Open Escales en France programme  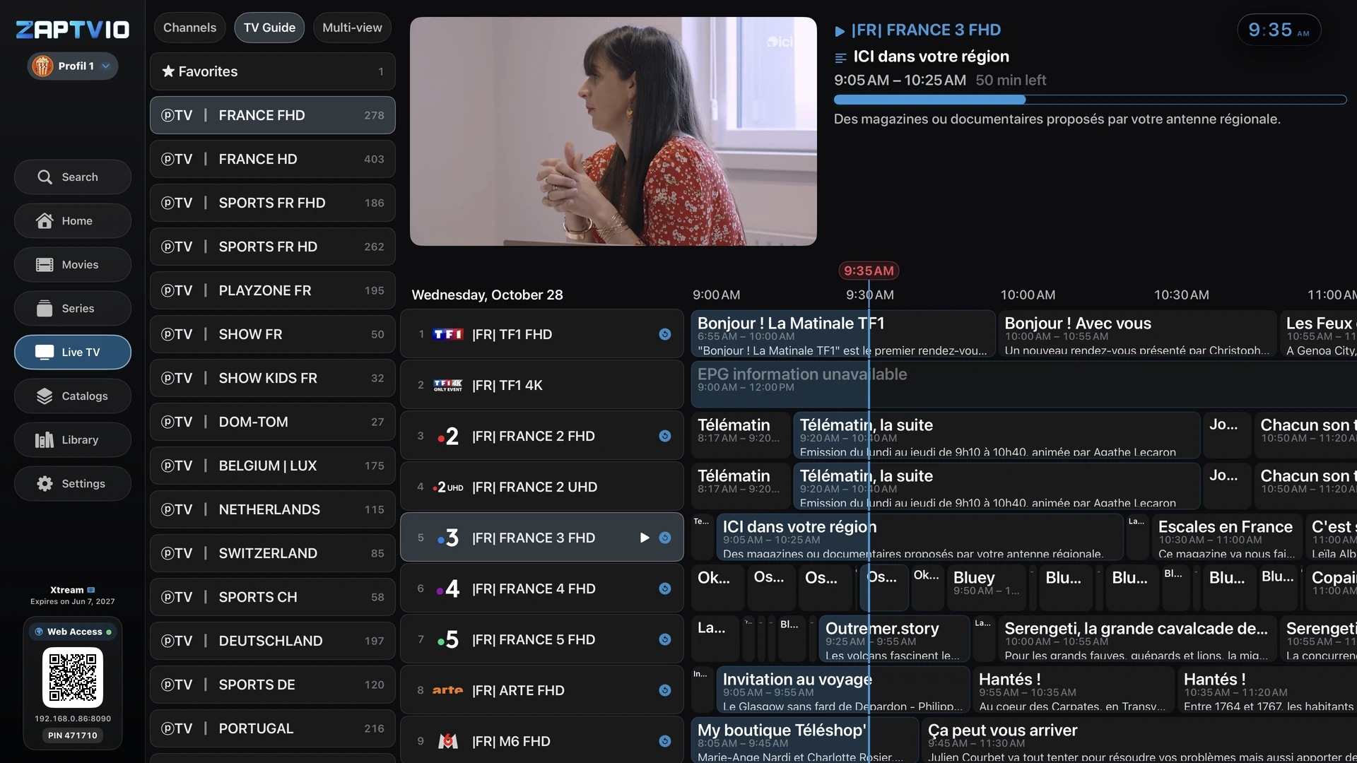point(1226,538)
